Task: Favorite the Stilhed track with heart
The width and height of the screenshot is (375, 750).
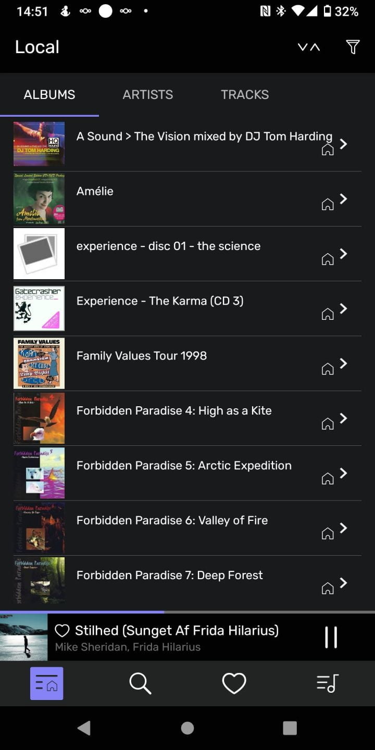Action: 62,631
